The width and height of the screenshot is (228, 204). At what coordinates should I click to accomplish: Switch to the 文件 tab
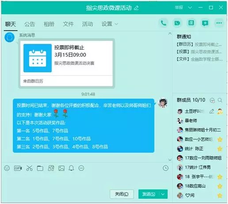coord(68,24)
